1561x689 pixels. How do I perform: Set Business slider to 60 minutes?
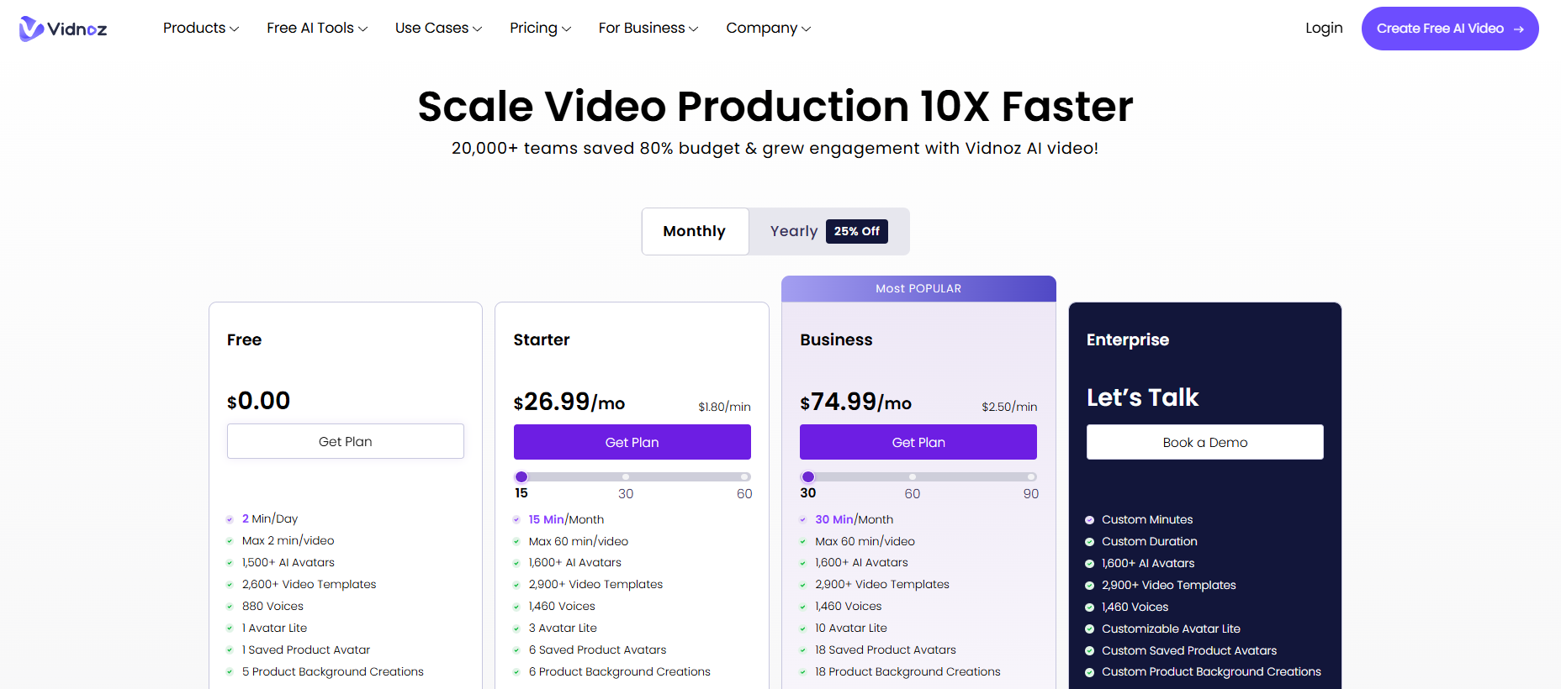(913, 476)
